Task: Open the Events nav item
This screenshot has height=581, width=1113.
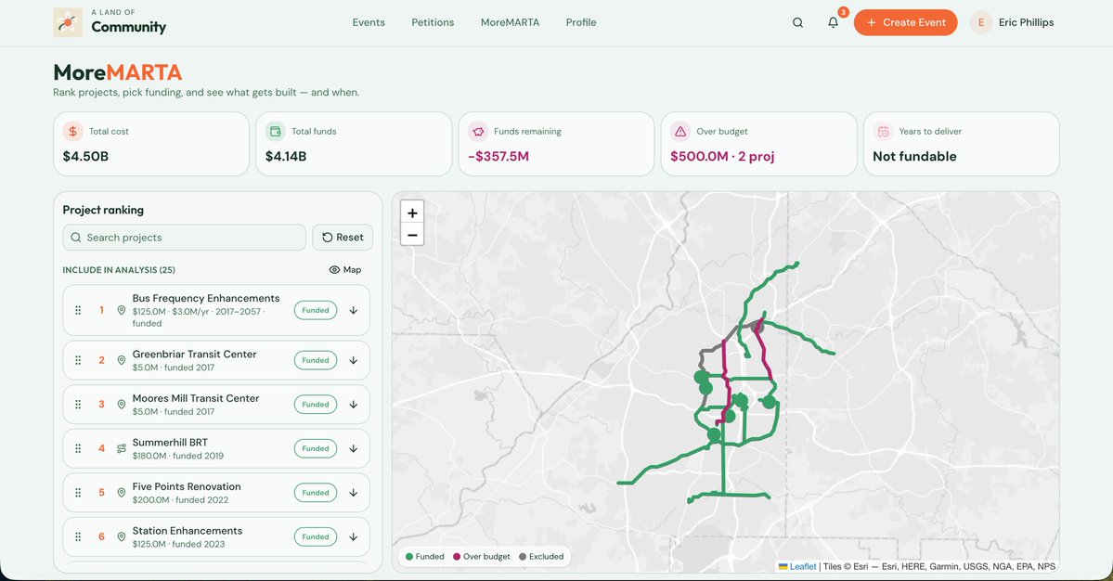Action: pyautogui.click(x=369, y=22)
